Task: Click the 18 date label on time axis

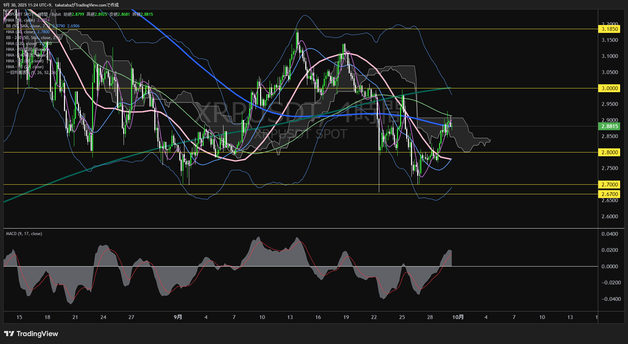Action: tap(47, 317)
